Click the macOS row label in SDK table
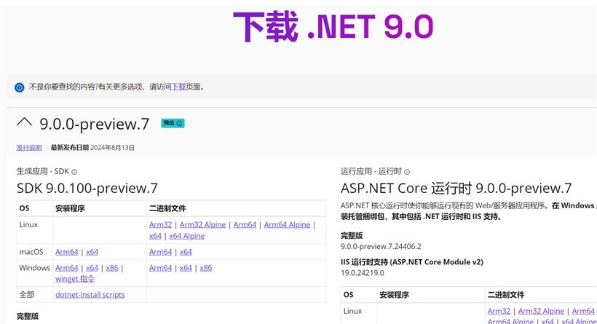 [31, 252]
